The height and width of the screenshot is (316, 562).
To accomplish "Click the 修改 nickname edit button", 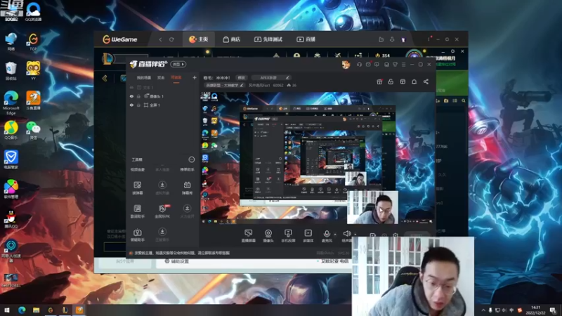I will [x=242, y=78].
